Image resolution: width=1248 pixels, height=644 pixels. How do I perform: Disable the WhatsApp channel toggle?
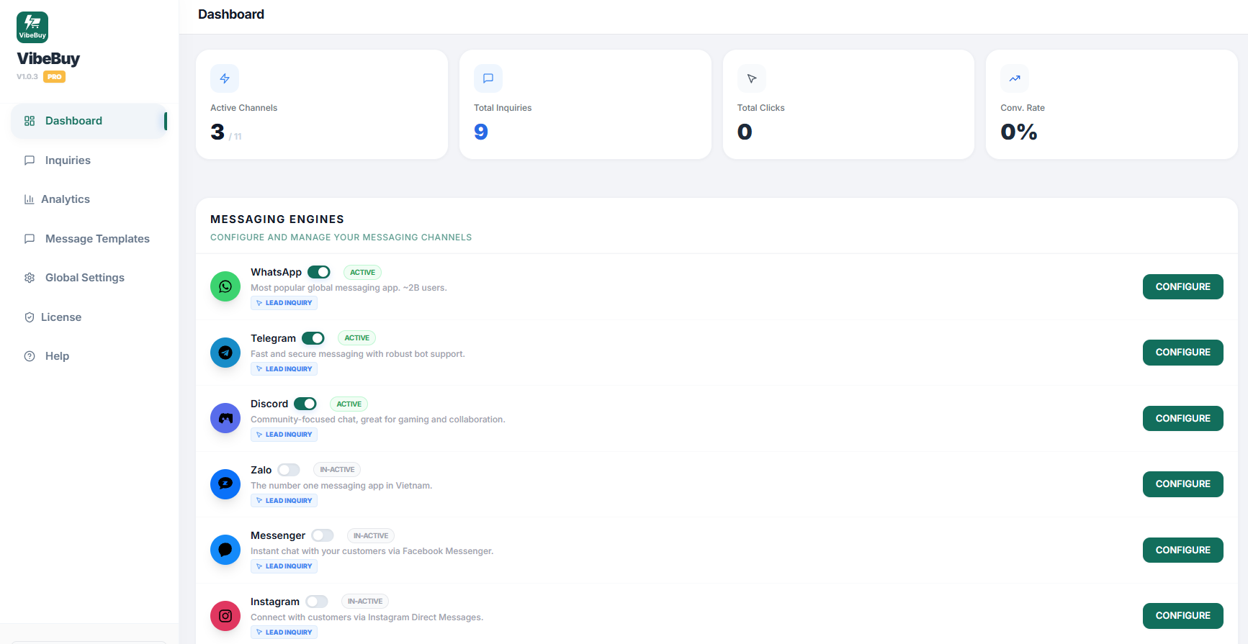click(318, 272)
